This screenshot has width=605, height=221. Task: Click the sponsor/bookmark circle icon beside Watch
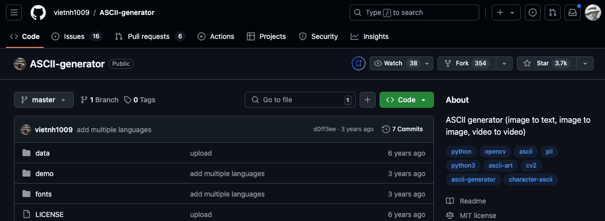[358, 63]
